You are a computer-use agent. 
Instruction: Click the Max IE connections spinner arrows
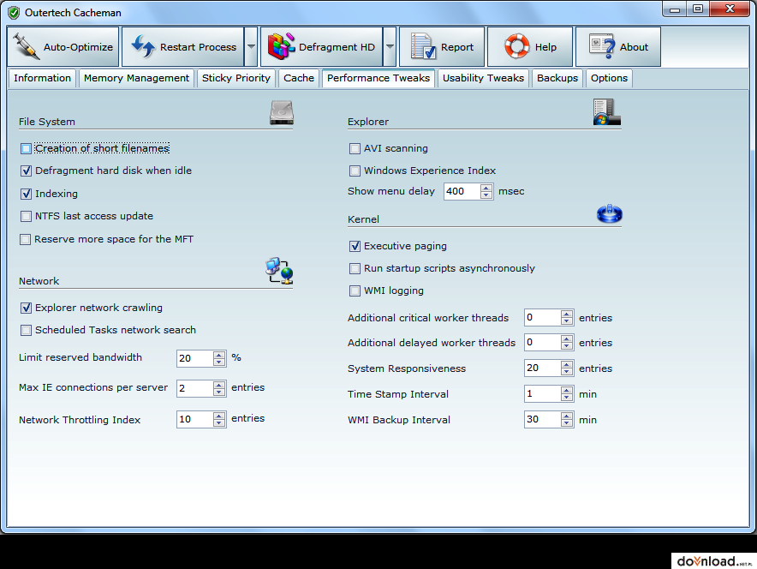tap(219, 388)
